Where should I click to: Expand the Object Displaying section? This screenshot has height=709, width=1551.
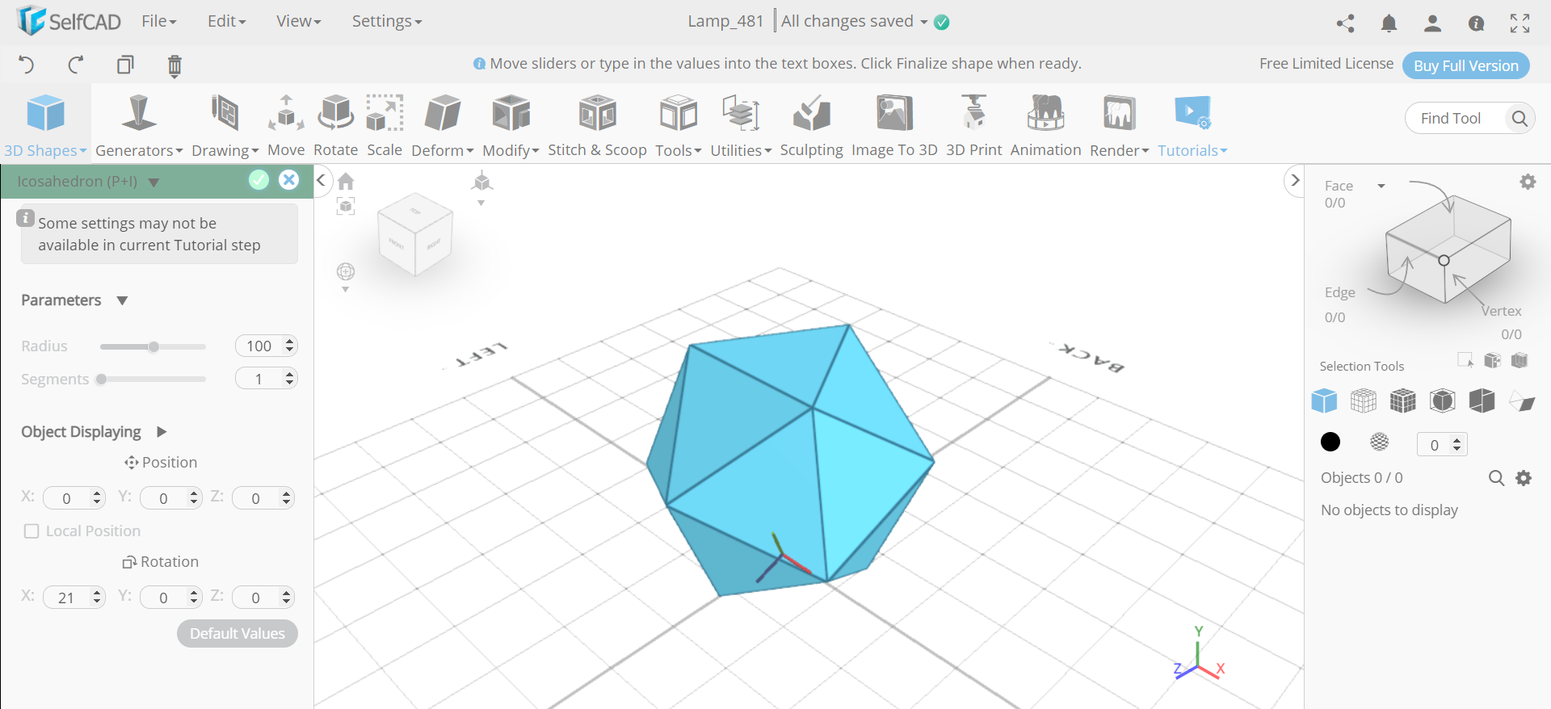pyautogui.click(x=162, y=432)
